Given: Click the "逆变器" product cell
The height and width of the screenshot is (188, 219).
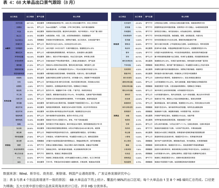Looking at the screenshot, I should click(127, 27).
